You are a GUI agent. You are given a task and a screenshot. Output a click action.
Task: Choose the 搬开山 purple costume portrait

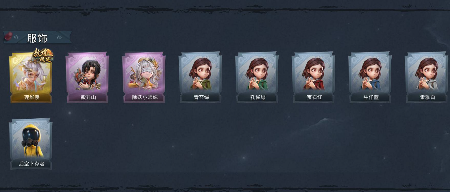pyautogui.click(x=87, y=77)
